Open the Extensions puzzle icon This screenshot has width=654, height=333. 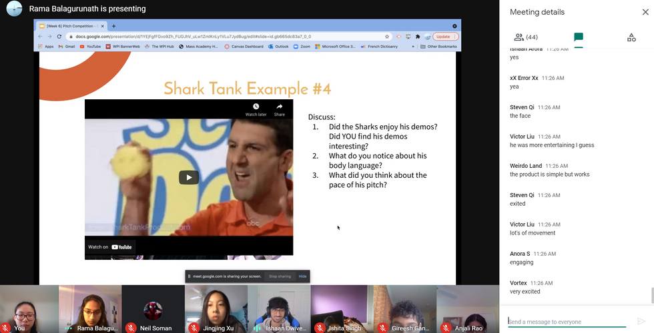(x=418, y=37)
